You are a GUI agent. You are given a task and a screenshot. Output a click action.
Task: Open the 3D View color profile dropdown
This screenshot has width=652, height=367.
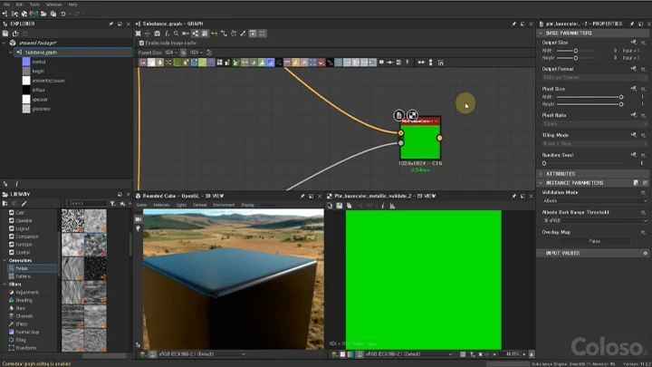click(x=201, y=354)
